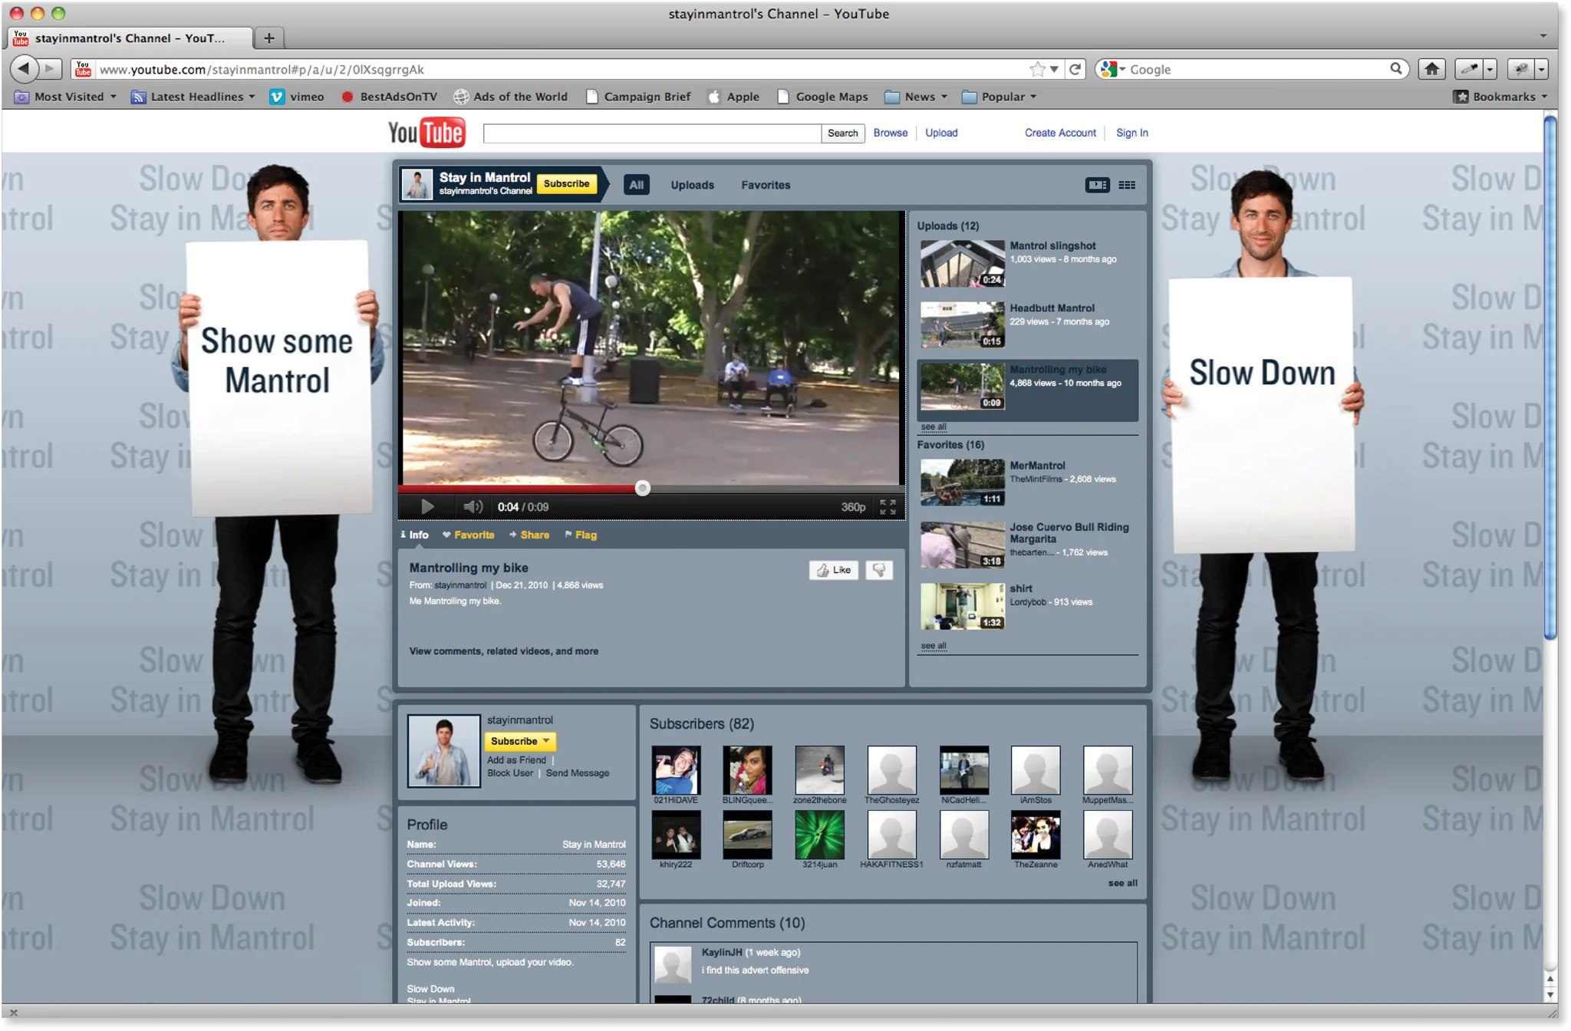Select the All tab in channel

pos(637,185)
